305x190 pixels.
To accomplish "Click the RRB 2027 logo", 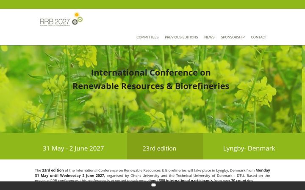I will pyautogui.click(x=61, y=19).
